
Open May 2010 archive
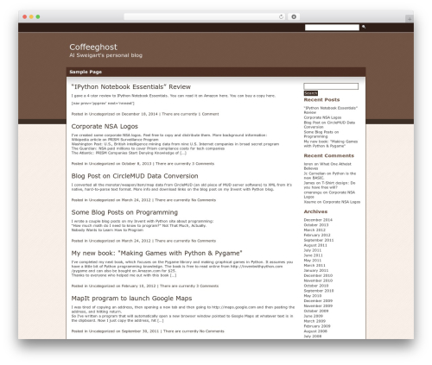[313, 296]
